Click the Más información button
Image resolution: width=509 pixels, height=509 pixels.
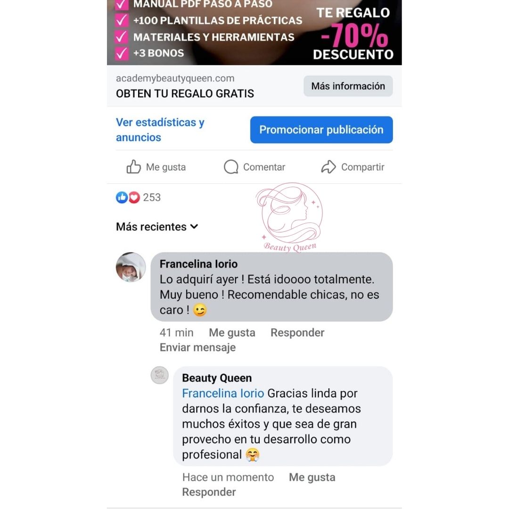(348, 86)
